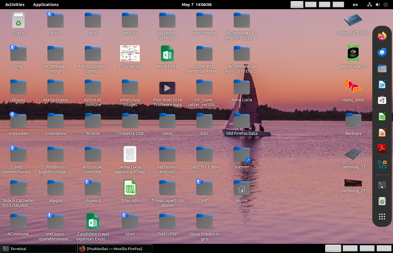393x253 pixels.
Task: Open Thunderbird mail from the dock
Action: 382,52
